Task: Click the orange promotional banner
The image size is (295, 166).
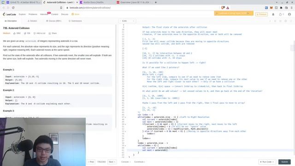Action: coord(234,13)
